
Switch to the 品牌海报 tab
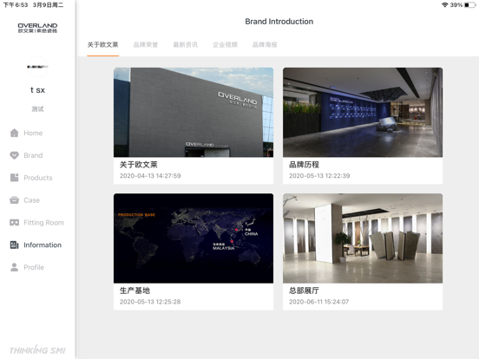[x=265, y=45]
